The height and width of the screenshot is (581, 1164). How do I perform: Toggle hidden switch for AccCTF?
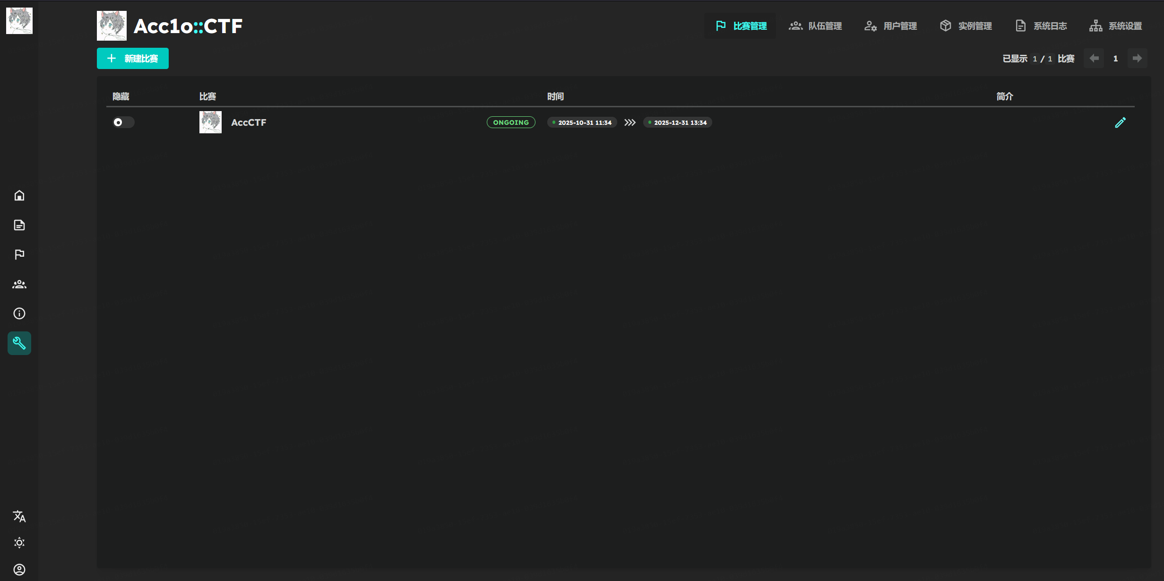coord(123,122)
